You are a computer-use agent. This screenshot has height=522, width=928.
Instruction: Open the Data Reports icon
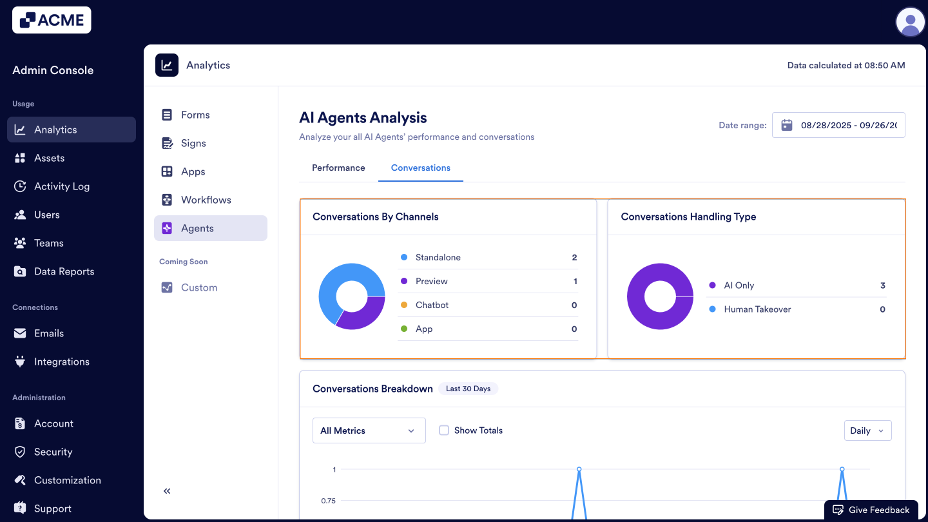(20, 271)
